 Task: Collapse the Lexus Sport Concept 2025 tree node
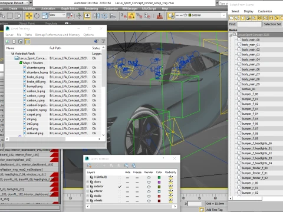[x=231, y=35]
